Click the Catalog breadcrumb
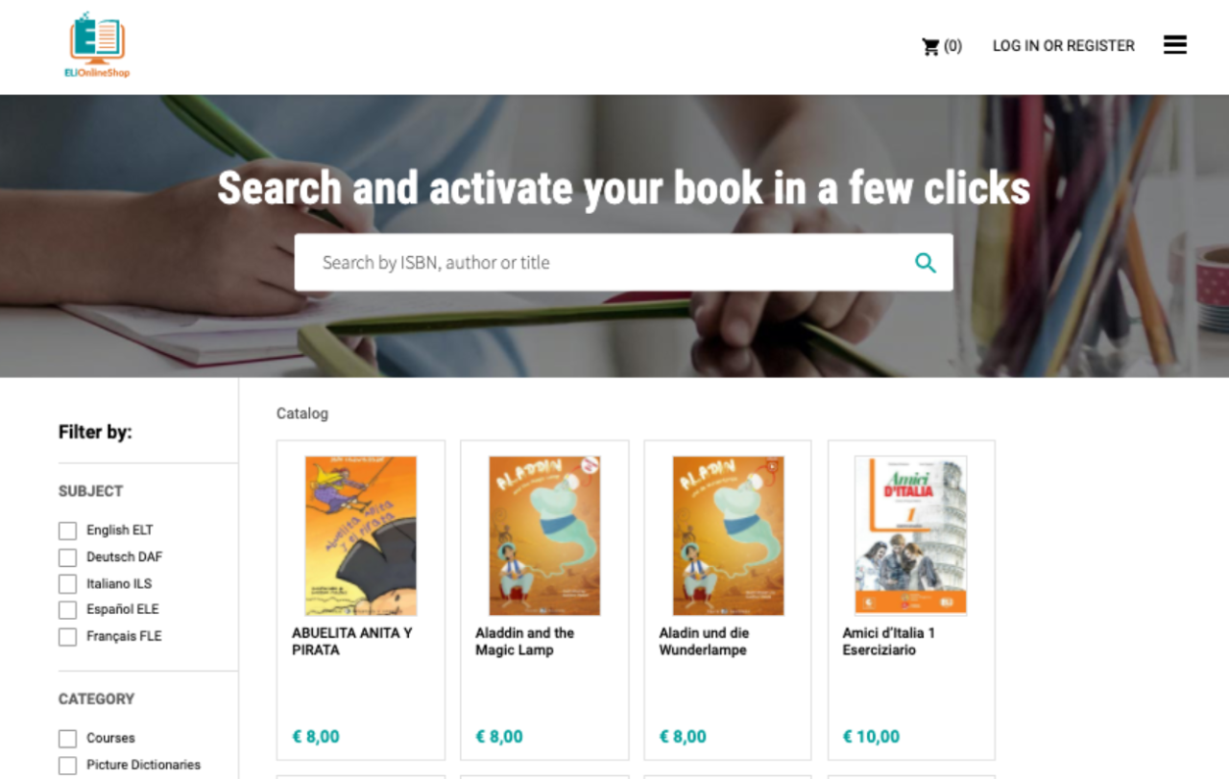Image resolution: width=1229 pixels, height=779 pixels. (302, 413)
